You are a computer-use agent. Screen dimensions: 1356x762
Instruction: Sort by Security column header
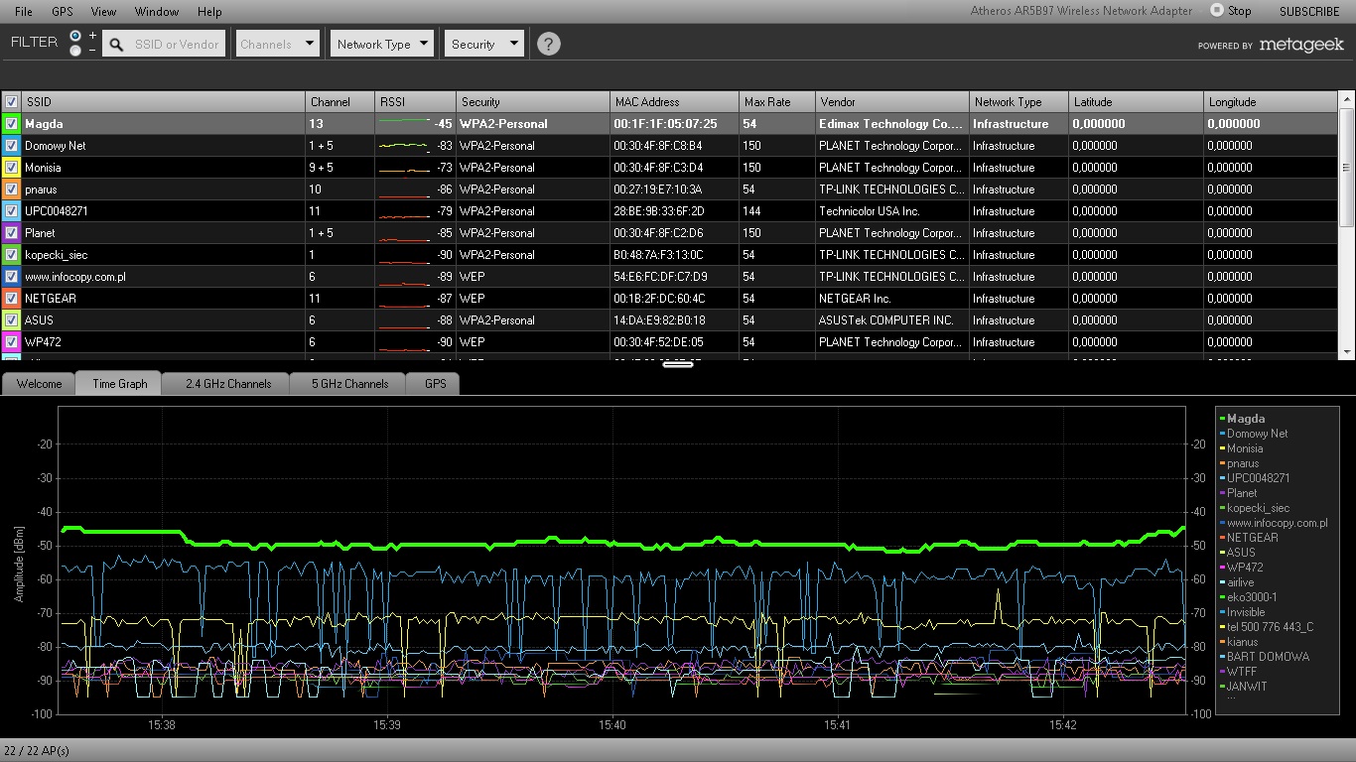533,101
